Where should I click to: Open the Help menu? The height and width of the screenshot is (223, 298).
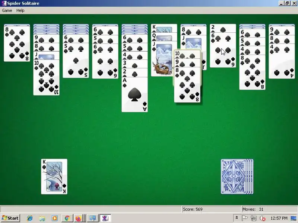pyautogui.click(x=20, y=10)
